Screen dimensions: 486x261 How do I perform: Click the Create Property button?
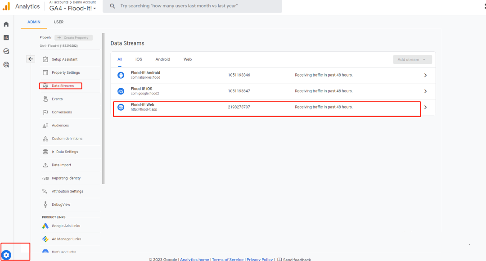coord(73,37)
